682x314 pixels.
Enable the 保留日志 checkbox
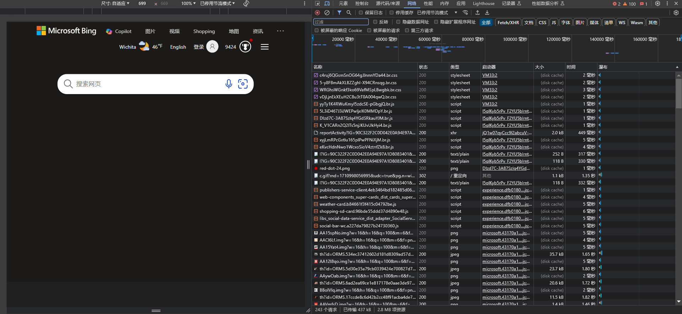[361, 13]
